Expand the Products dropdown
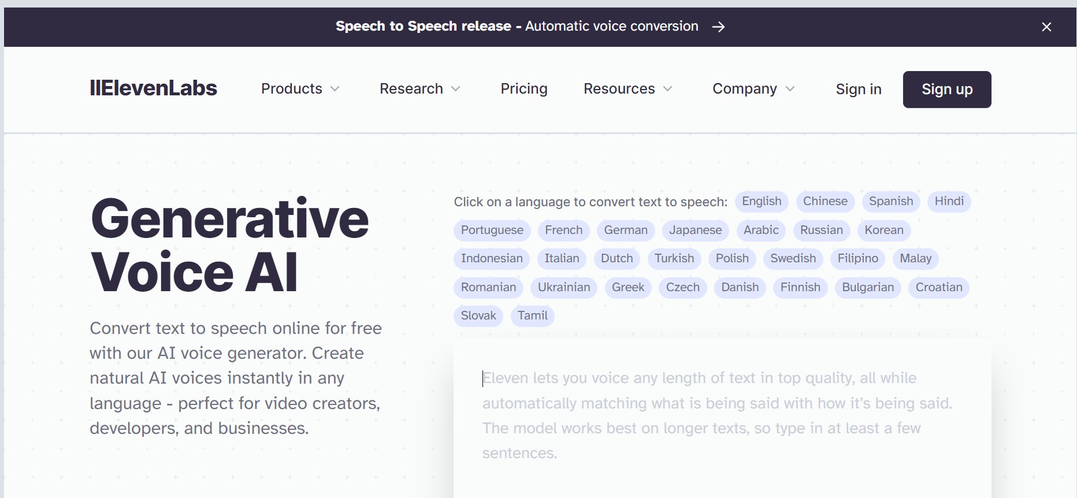 click(x=299, y=89)
